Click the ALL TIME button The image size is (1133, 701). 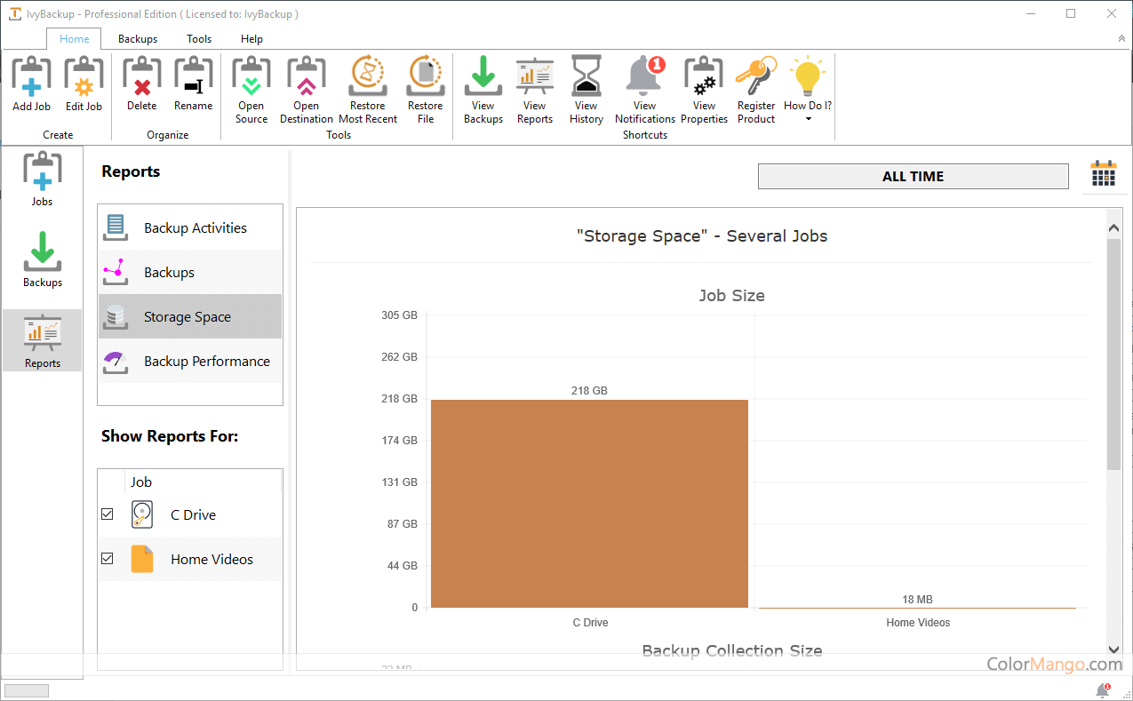(x=913, y=177)
